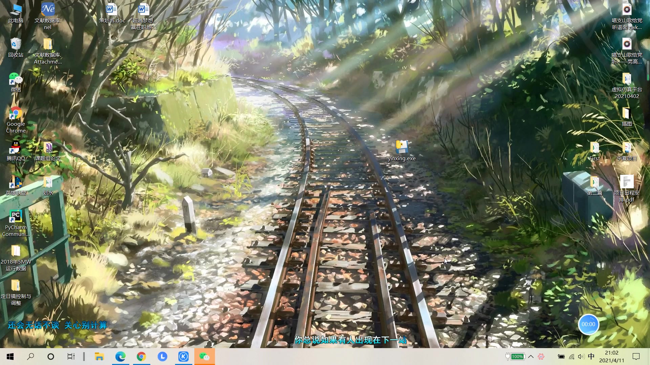Screen dimensions: 650x365
Task: Select the 回收站 recycle bin icon
Action: (x=16, y=48)
